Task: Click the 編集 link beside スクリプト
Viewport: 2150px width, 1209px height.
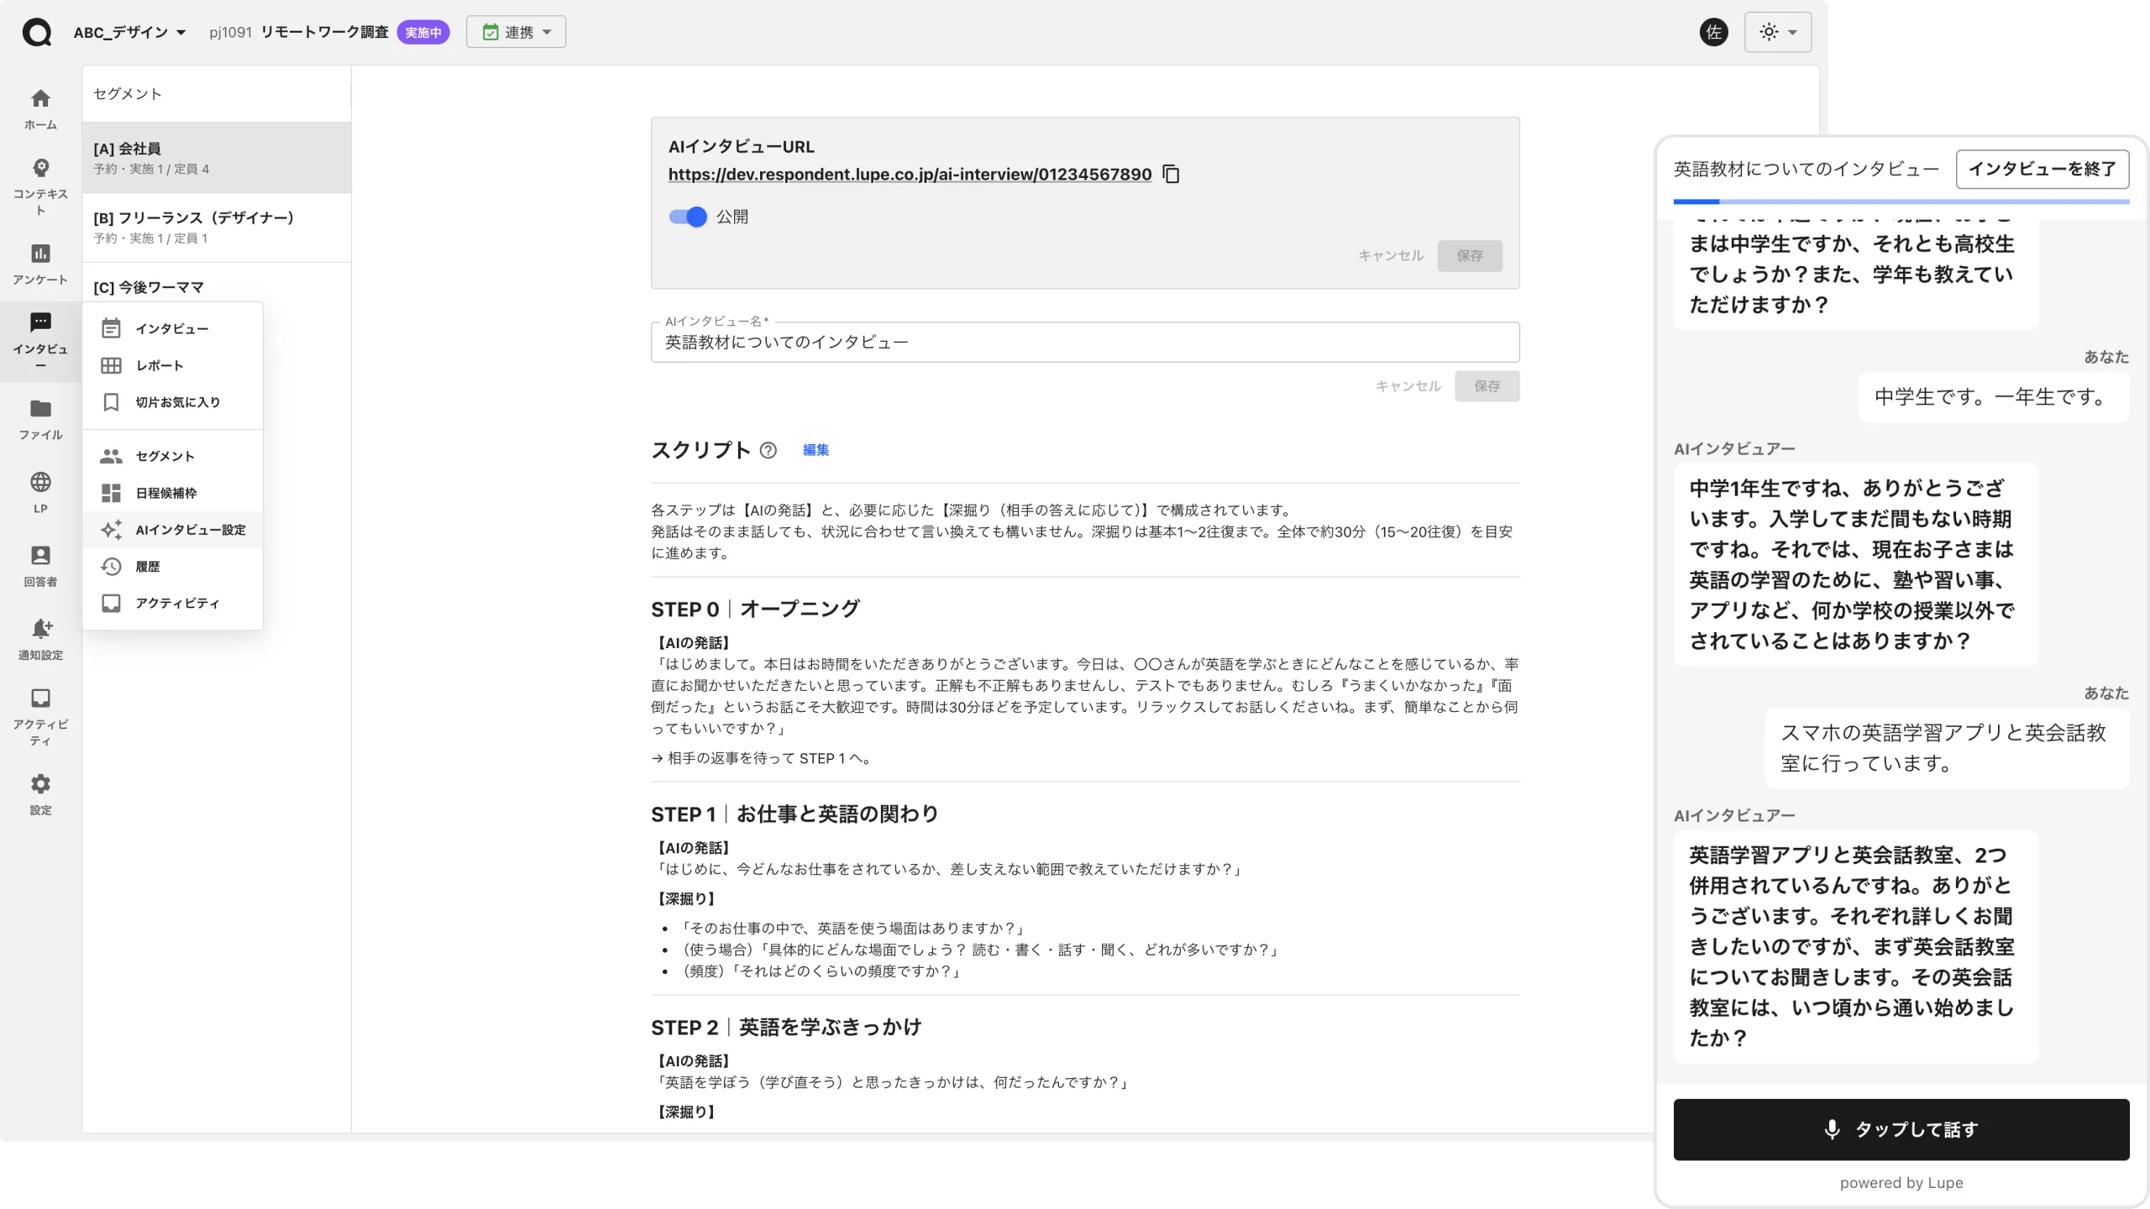Action: 815,450
